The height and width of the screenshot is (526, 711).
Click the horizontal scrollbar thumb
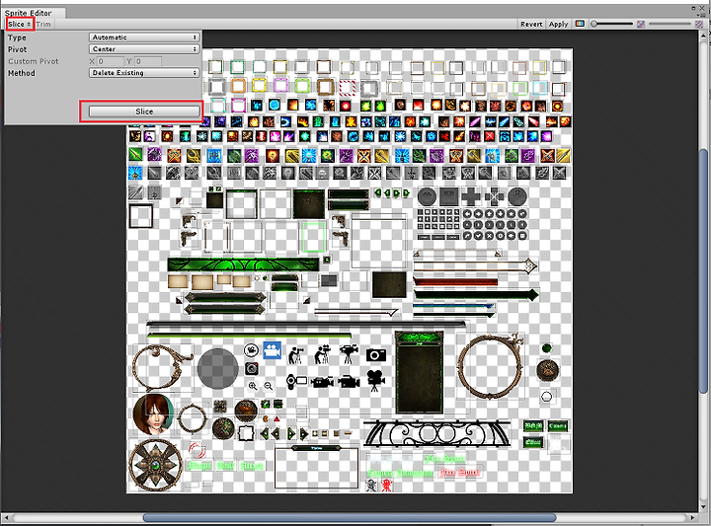point(350,517)
